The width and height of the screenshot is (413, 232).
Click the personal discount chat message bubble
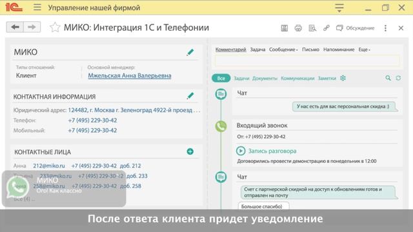[345, 106]
